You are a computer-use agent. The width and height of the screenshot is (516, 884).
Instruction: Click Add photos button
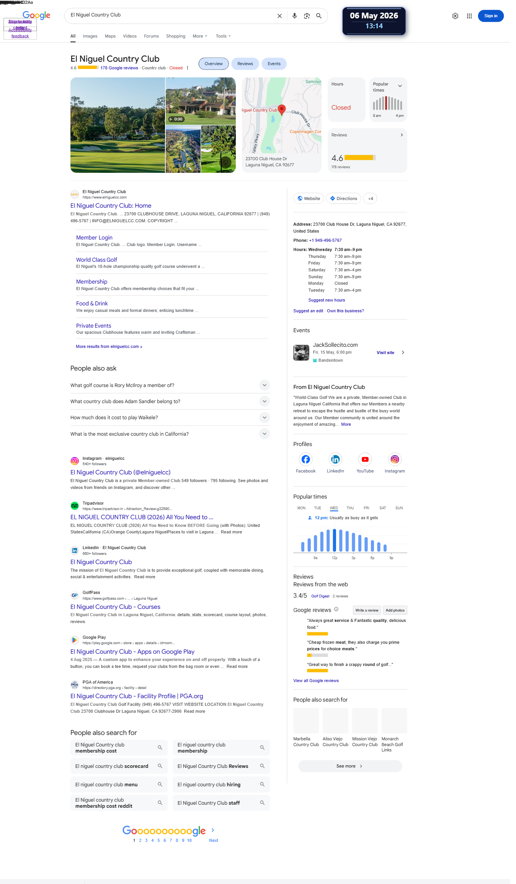click(395, 610)
